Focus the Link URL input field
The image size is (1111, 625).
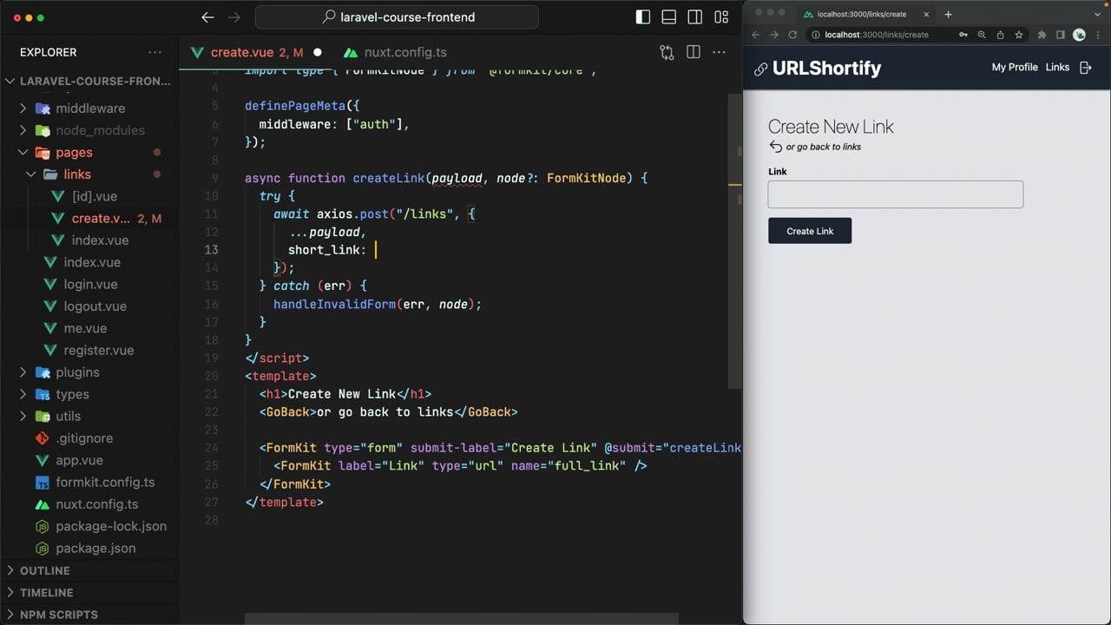896,194
